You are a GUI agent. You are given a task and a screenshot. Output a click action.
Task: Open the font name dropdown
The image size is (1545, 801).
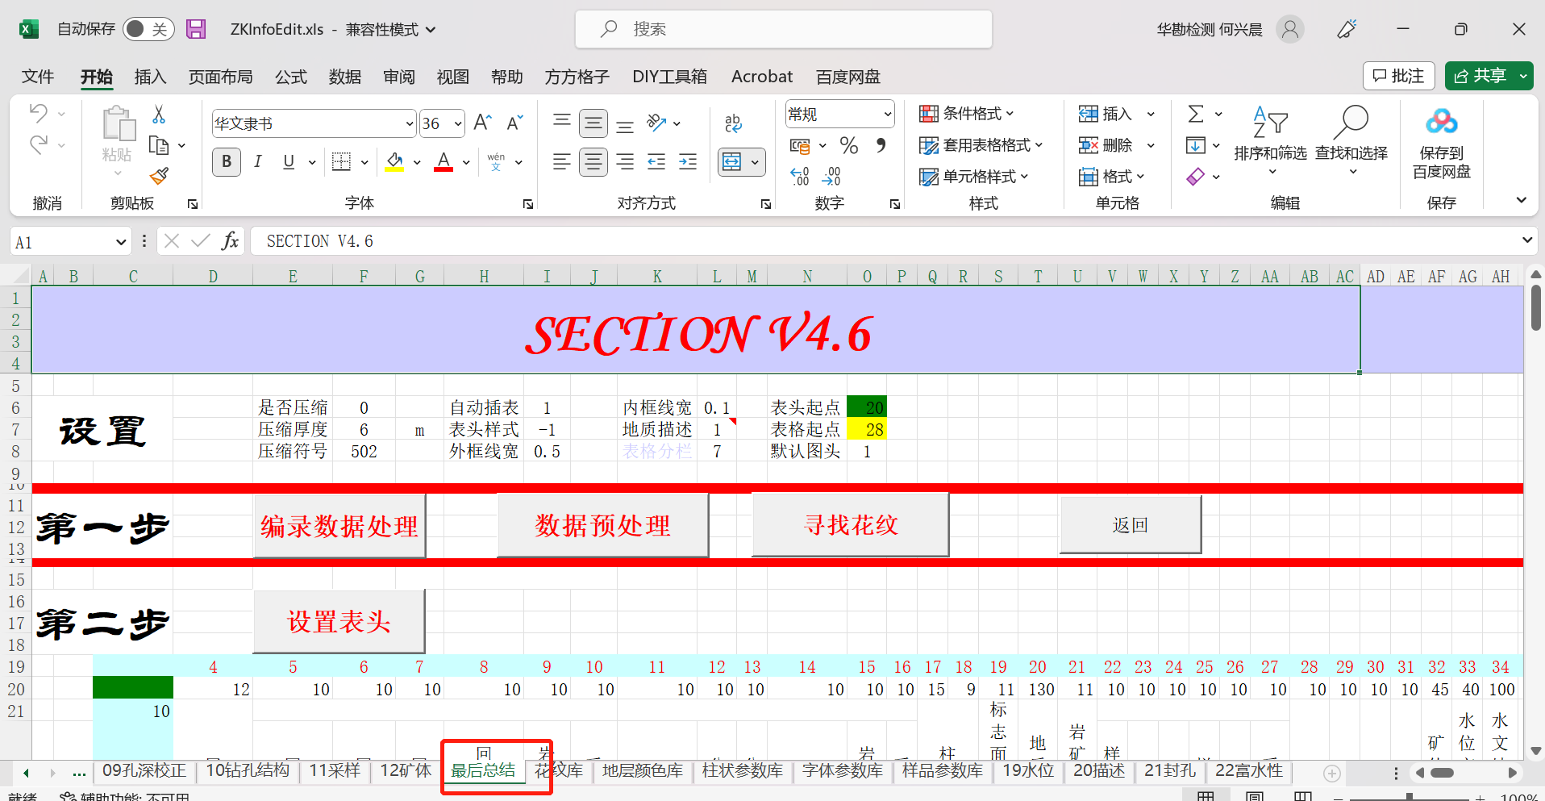409,123
